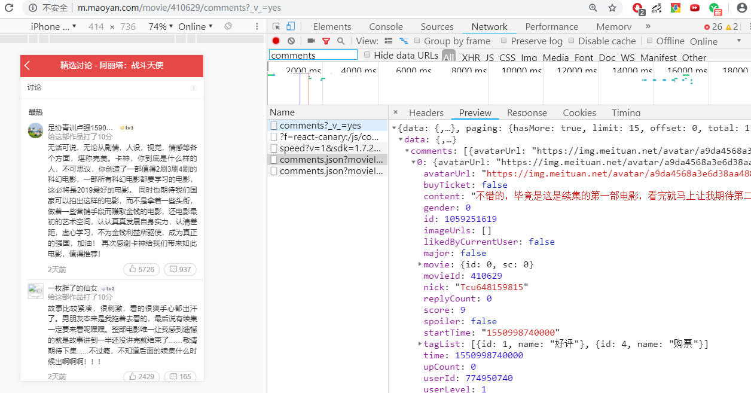Expand the tagList array node
This screenshot has height=393, width=751.
420,344
